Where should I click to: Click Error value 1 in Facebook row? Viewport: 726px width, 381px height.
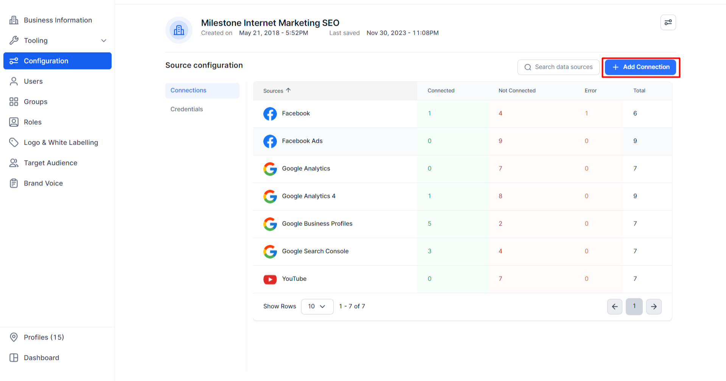coord(586,113)
